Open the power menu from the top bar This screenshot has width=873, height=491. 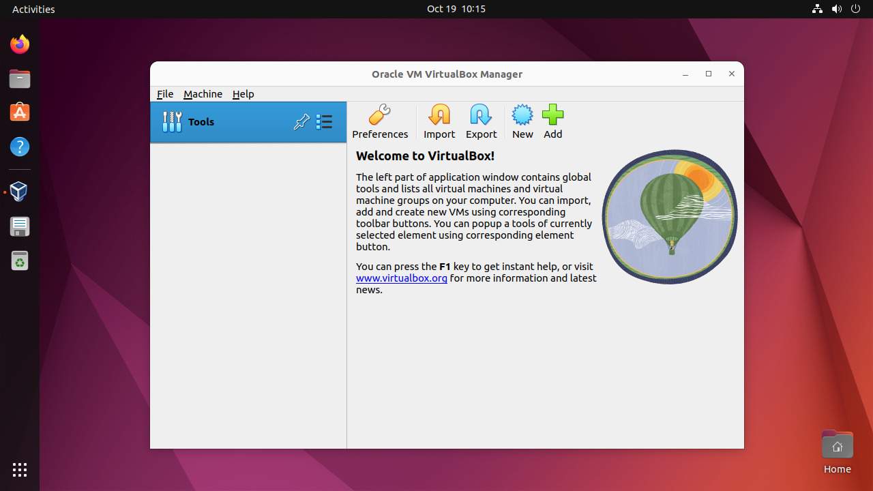tap(855, 9)
